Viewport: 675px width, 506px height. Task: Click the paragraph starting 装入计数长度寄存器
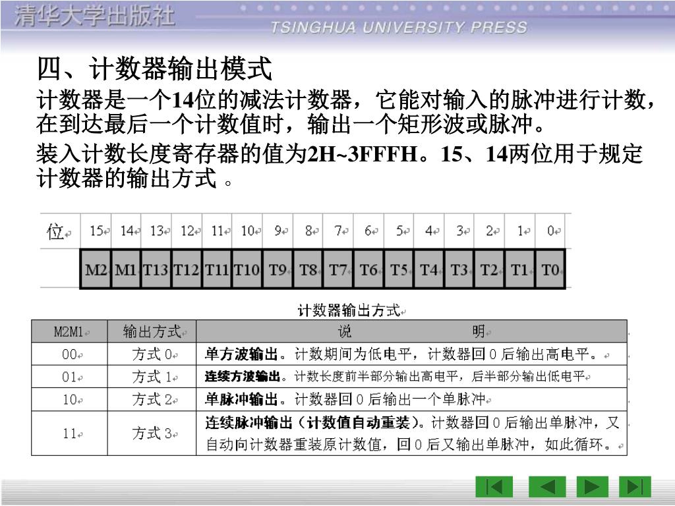click(x=339, y=166)
